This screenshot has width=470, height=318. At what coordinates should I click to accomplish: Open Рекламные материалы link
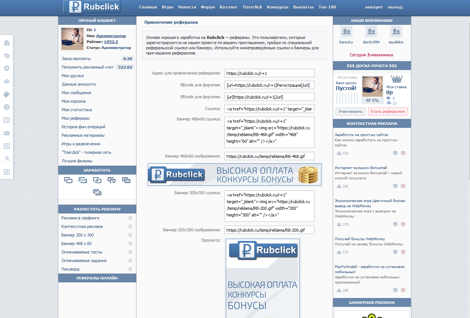[x=83, y=135]
